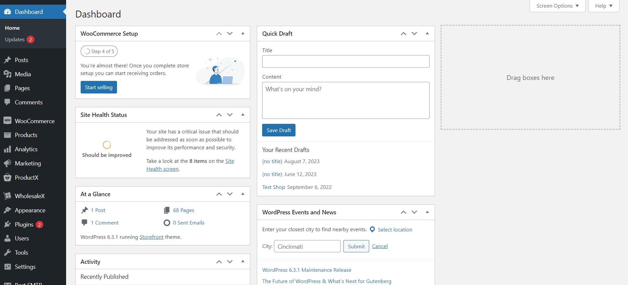This screenshot has width=628, height=285.
Task: Click the Settings sliders icon
Action: pos(8,267)
